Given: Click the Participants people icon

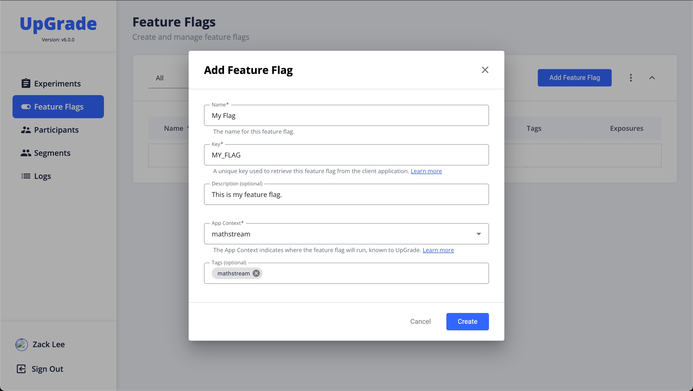Looking at the screenshot, I should (26, 130).
